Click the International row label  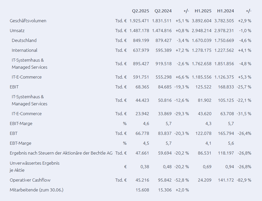(24, 50)
